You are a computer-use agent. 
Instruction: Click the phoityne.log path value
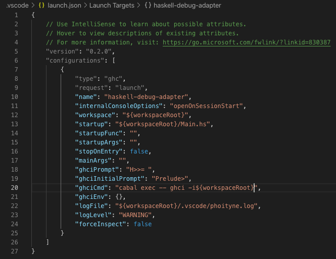pos(186,206)
